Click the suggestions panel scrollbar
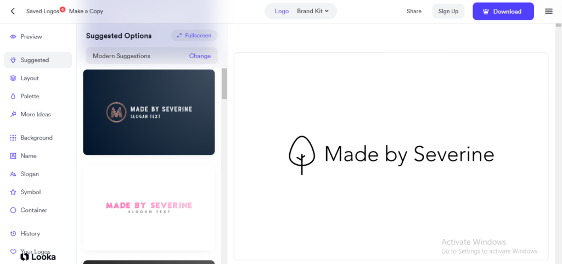The width and height of the screenshot is (562, 264). [x=224, y=84]
